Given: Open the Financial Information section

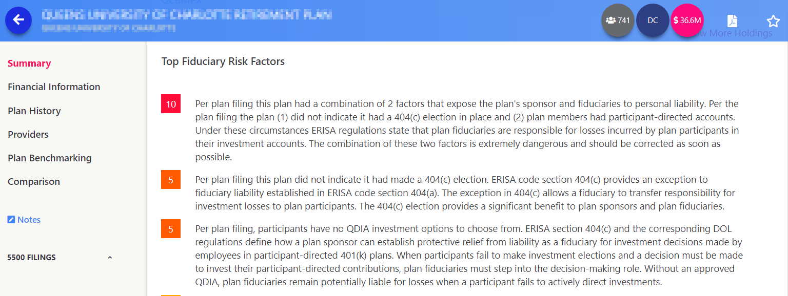Looking at the screenshot, I should (x=54, y=87).
